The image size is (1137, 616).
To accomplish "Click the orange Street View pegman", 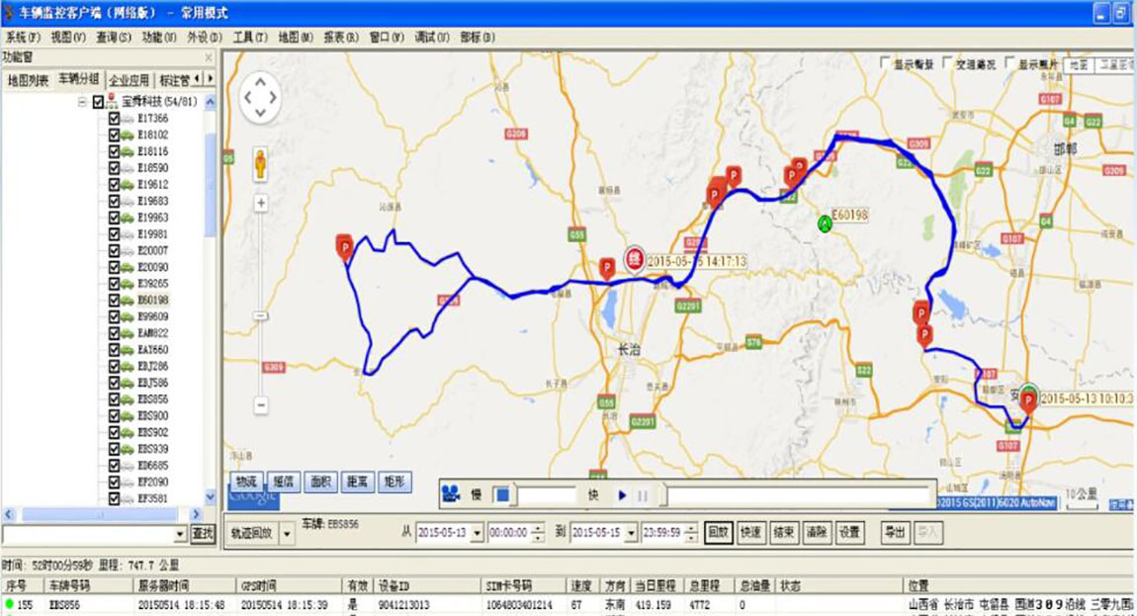I will [x=260, y=163].
